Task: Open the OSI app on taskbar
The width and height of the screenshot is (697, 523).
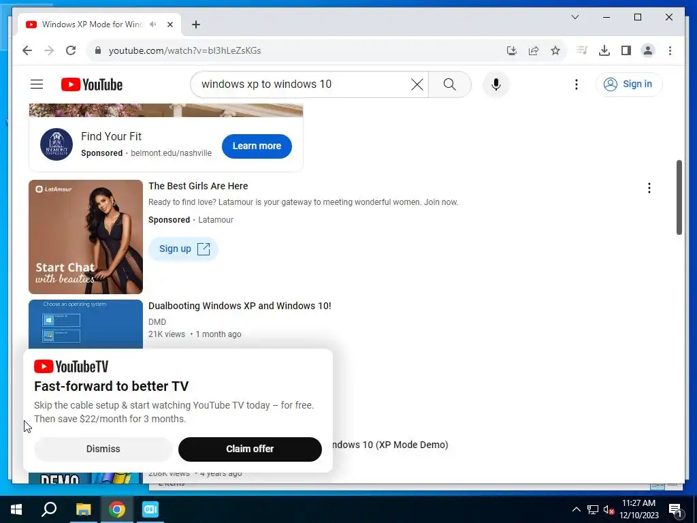Action: (150, 509)
